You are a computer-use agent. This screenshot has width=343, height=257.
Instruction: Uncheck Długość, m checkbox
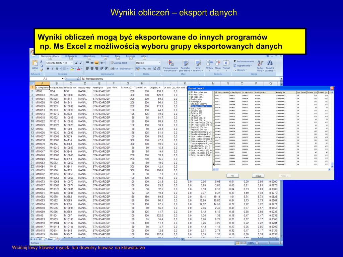(190, 115)
